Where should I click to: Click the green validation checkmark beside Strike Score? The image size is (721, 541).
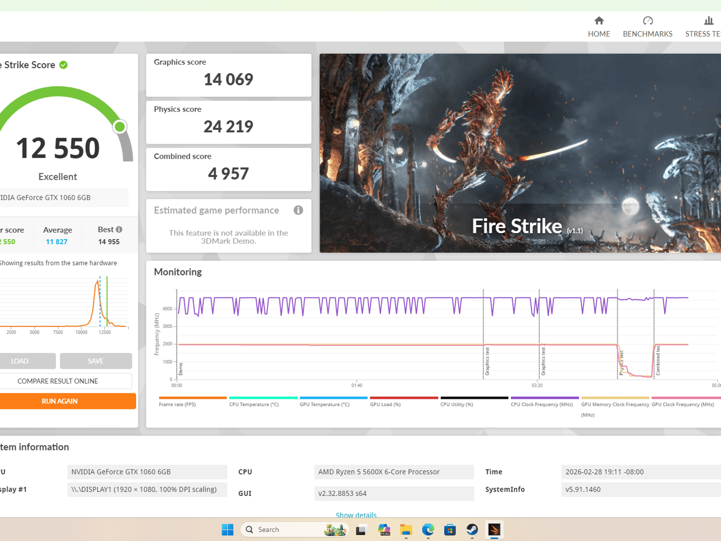(63, 65)
